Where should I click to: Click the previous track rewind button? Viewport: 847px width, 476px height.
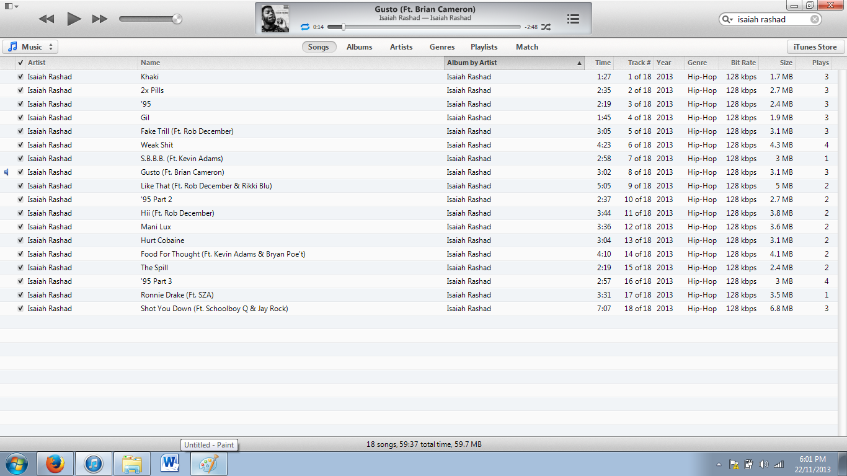(47, 19)
